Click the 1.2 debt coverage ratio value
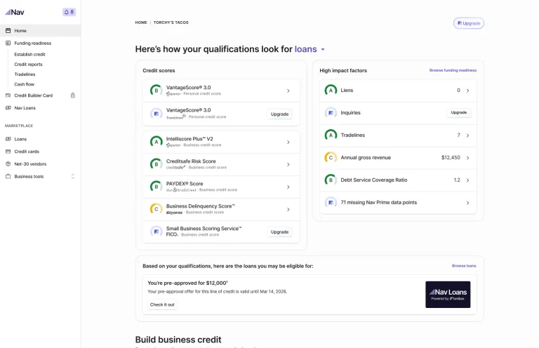The width and height of the screenshot is (539, 348). pos(457,180)
